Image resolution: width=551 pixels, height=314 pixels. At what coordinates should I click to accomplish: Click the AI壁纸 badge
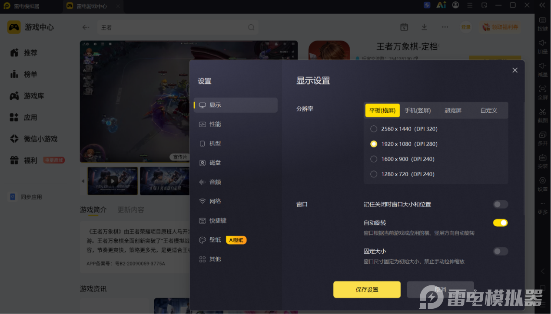(236, 240)
